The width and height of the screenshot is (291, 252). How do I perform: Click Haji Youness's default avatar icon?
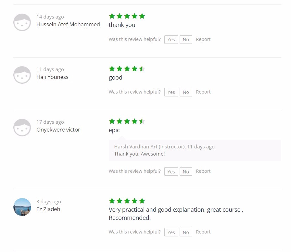point(22,75)
